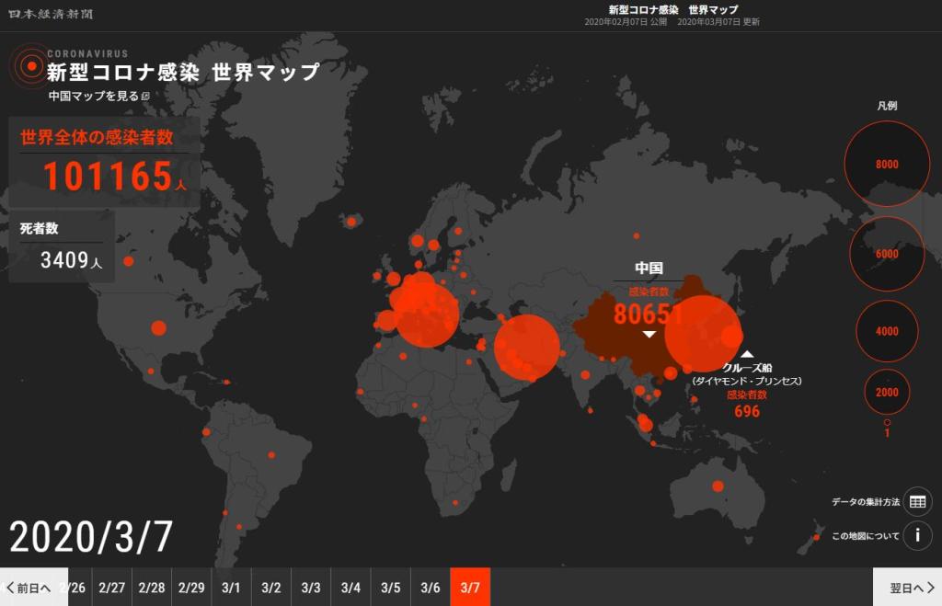
Task: Click the 8000 legend circle
Action: 887,165
